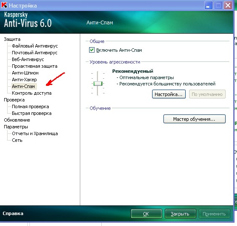Launch the Мастер обучения... button

click(x=195, y=119)
